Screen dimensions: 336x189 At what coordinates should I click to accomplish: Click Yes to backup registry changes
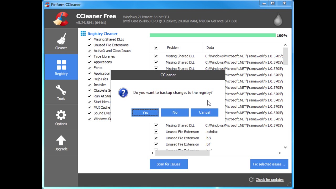[x=145, y=112]
